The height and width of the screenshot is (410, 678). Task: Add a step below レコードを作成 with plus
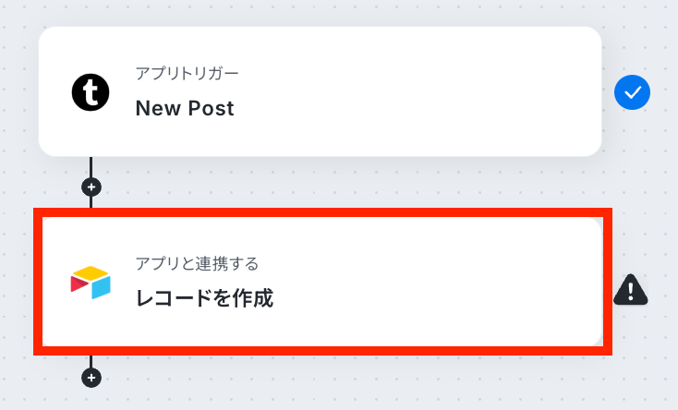point(91,378)
